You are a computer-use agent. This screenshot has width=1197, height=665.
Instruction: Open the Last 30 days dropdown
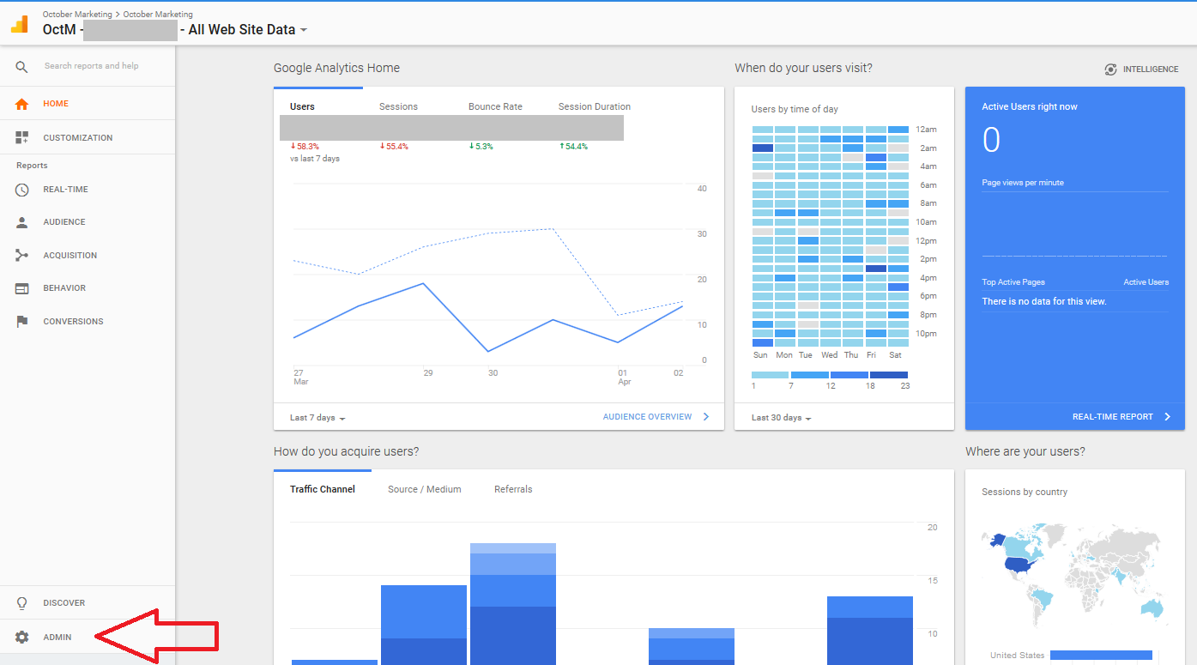[x=781, y=418]
